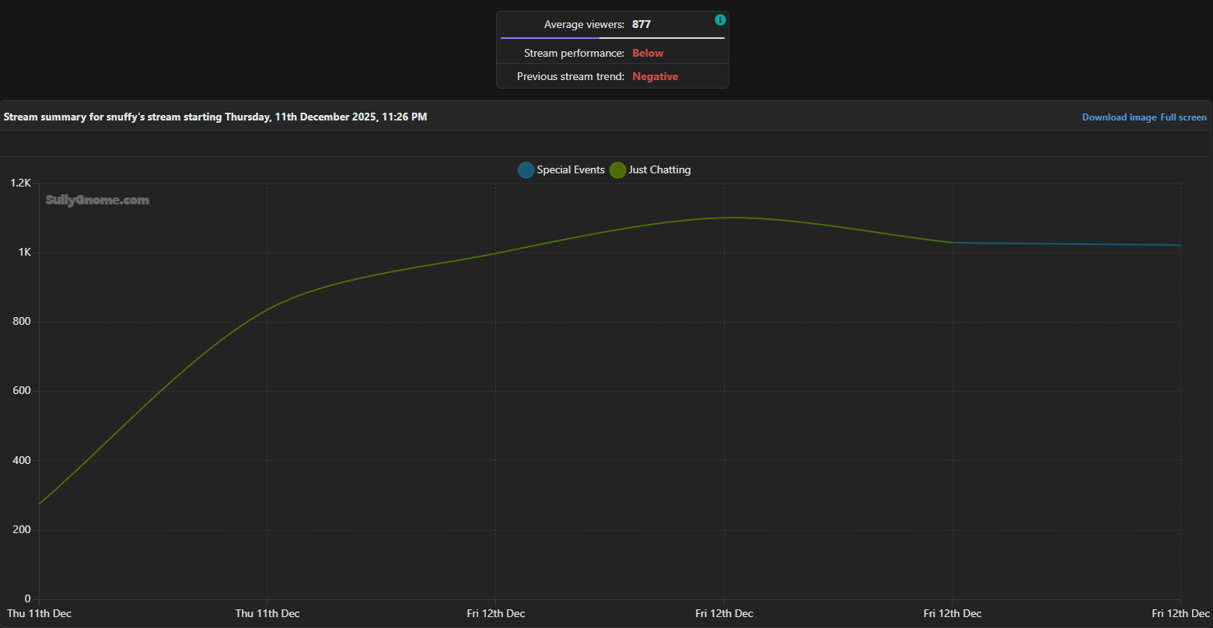Click the 877 average viewers number
Image resolution: width=1213 pixels, height=628 pixels.
point(641,25)
